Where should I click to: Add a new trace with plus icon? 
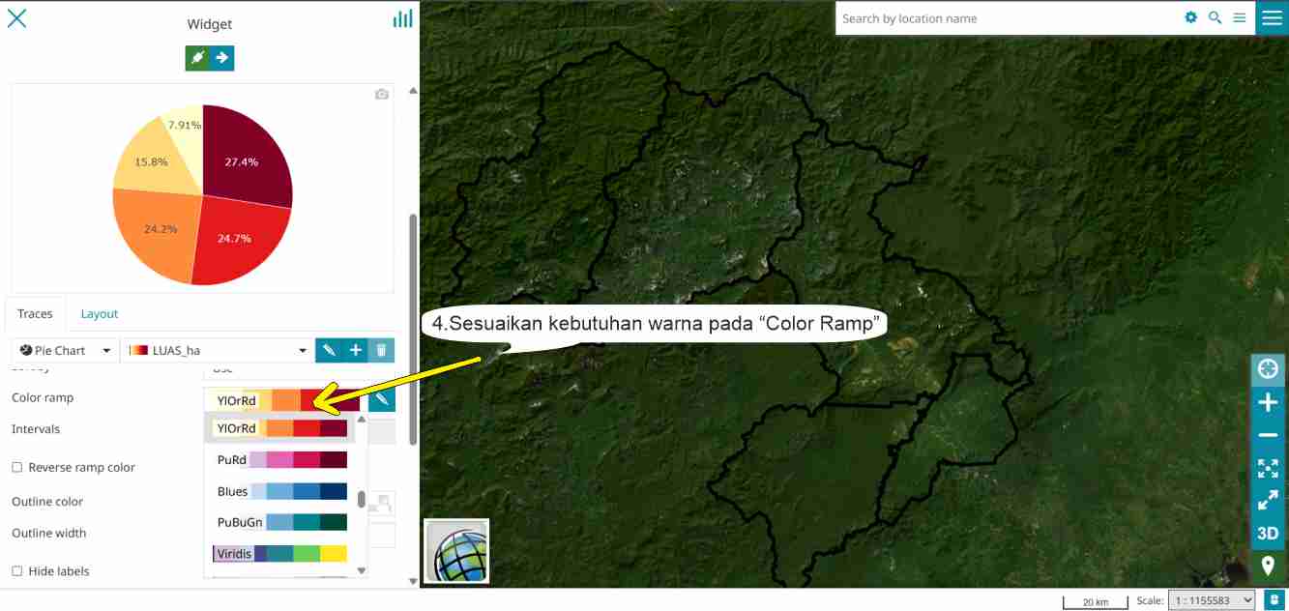(355, 350)
